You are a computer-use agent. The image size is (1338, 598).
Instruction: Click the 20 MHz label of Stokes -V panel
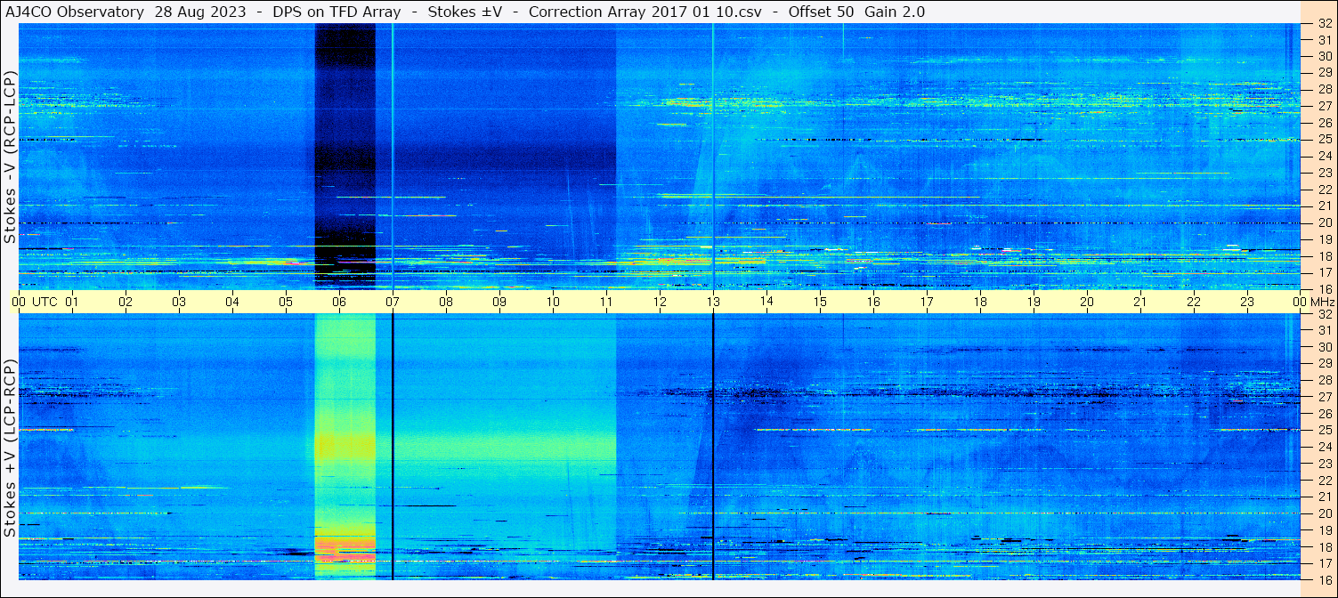point(1324,222)
